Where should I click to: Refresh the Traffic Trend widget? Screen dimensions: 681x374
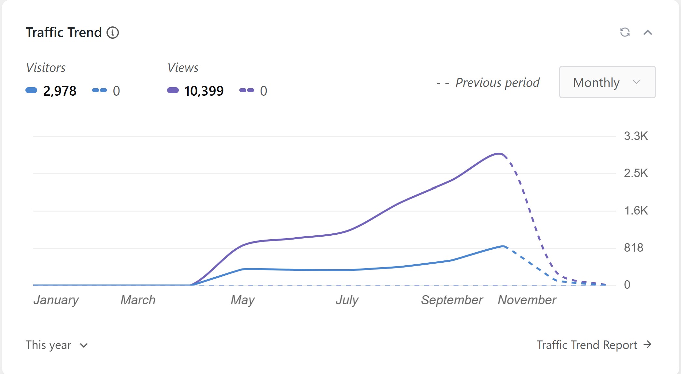click(625, 32)
